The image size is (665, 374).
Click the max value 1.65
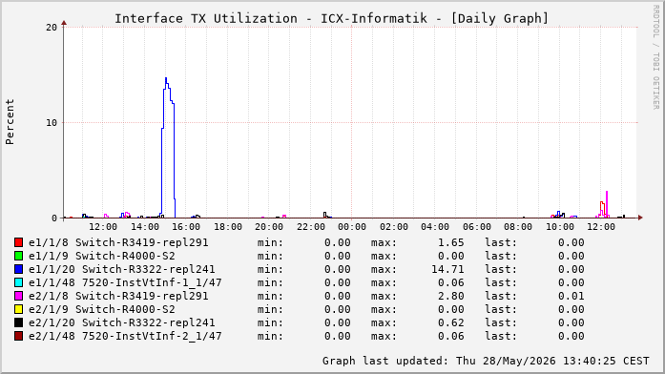451,242
